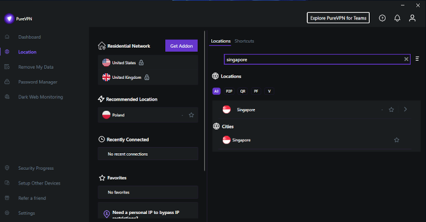Click the United States flag icon
Image resolution: width=426 pixels, height=222 pixels.
coord(106,62)
